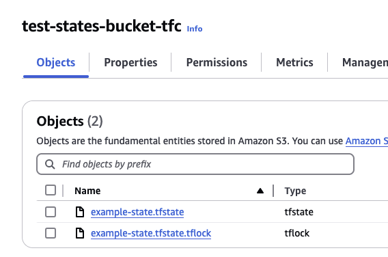Click the sort arrow in the Name column

point(260,191)
